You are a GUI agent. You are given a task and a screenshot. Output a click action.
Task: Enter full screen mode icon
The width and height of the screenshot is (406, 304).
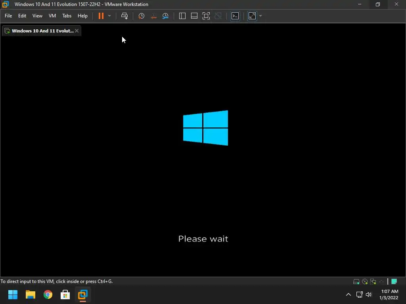(x=206, y=16)
